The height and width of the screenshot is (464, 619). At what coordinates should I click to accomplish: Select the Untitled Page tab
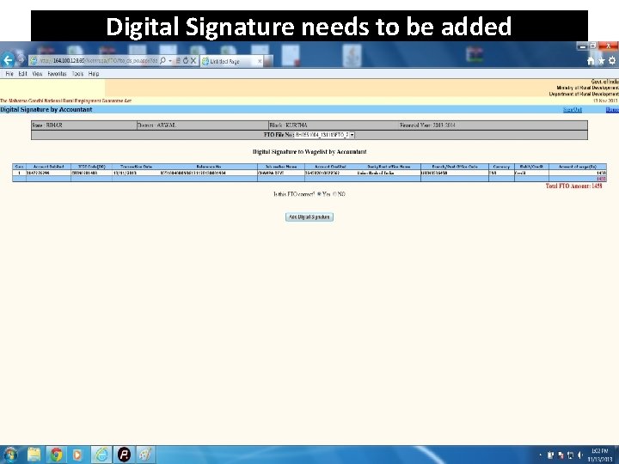pyautogui.click(x=231, y=61)
